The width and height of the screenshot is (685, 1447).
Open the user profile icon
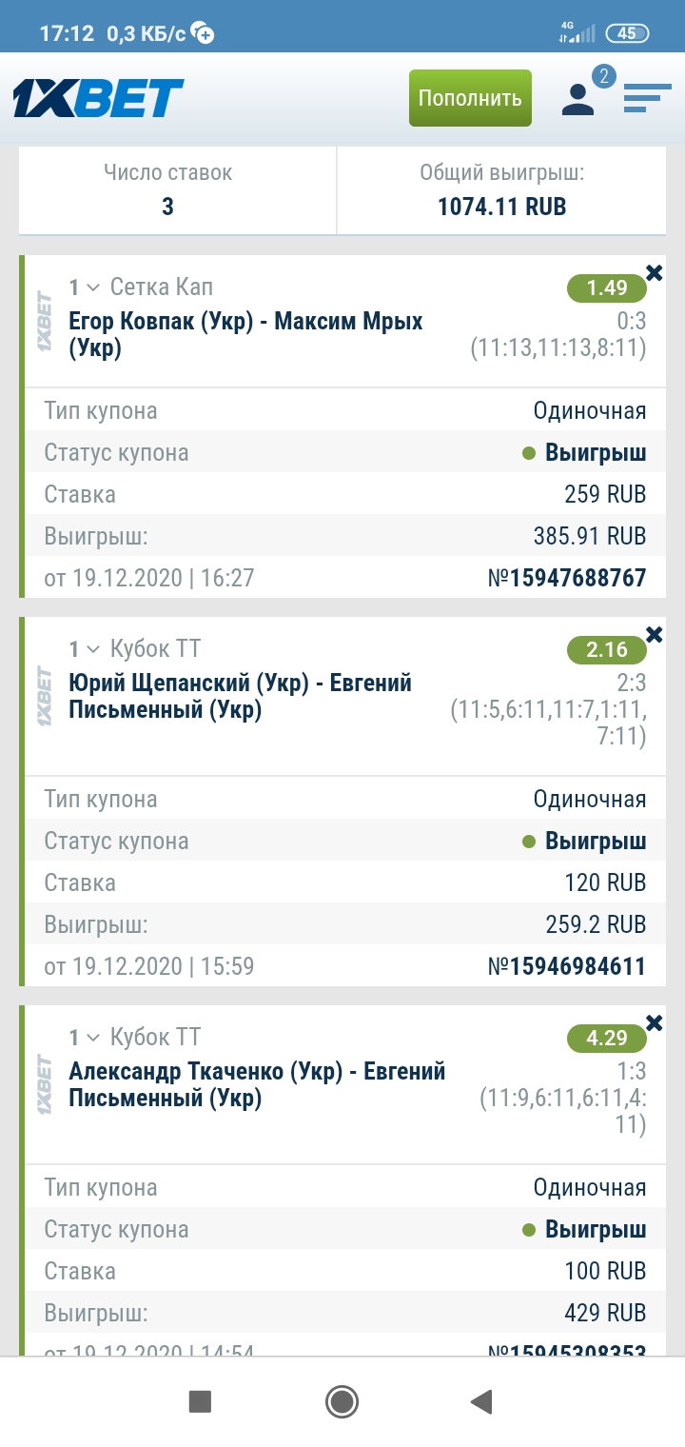tap(577, 99)
